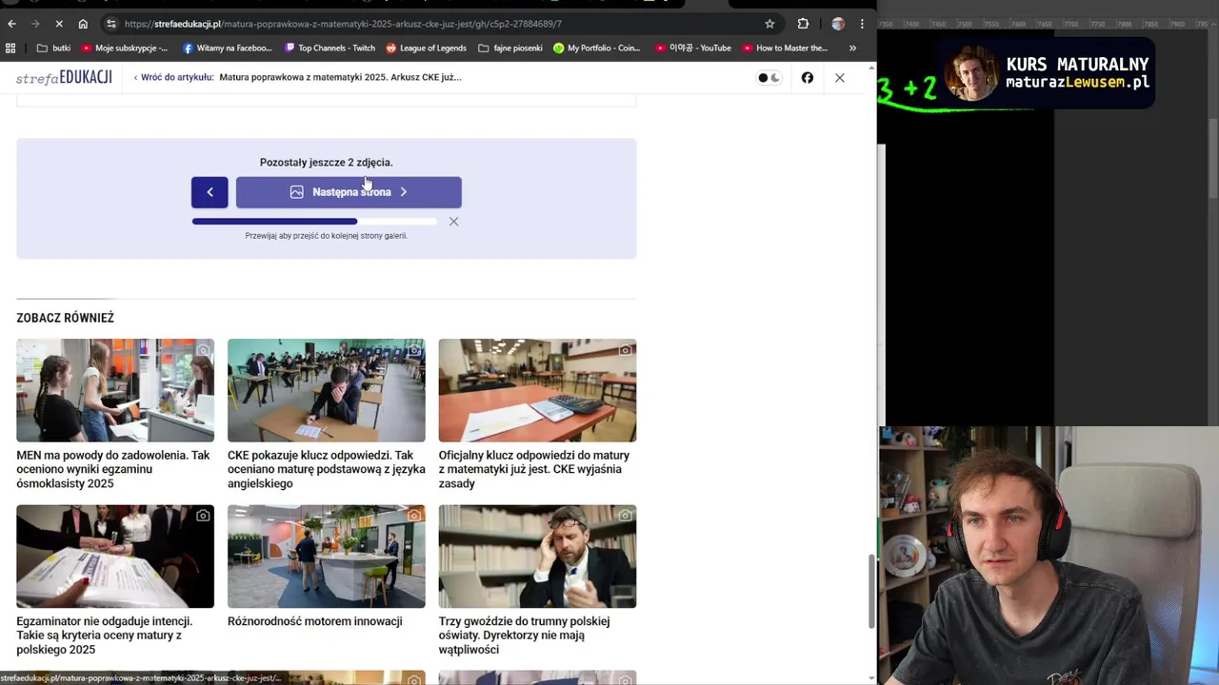Screen dimensions: 1219x685
Task: Open the MEN ma powody thumbnail
Action: (115, 390)
